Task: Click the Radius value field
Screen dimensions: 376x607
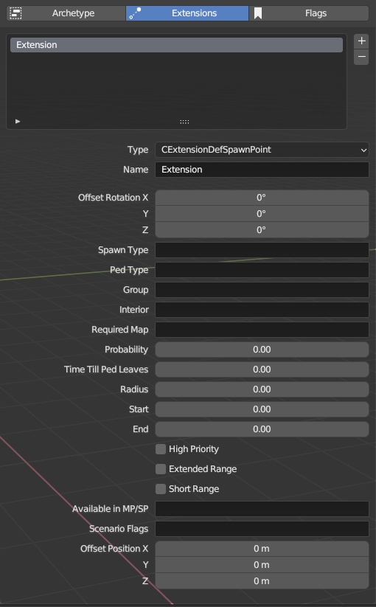Action: 262,389
